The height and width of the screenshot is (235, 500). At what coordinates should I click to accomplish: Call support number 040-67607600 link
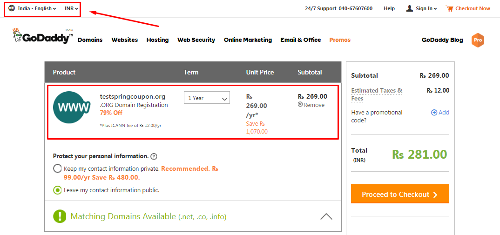[355, 9]
